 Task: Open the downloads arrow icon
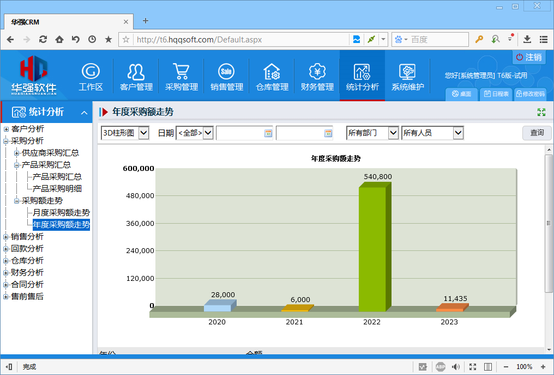coord(527,40)
